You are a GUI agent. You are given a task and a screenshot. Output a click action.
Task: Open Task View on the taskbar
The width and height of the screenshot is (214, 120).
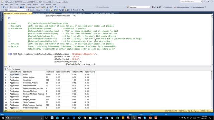tap(46, 118)
